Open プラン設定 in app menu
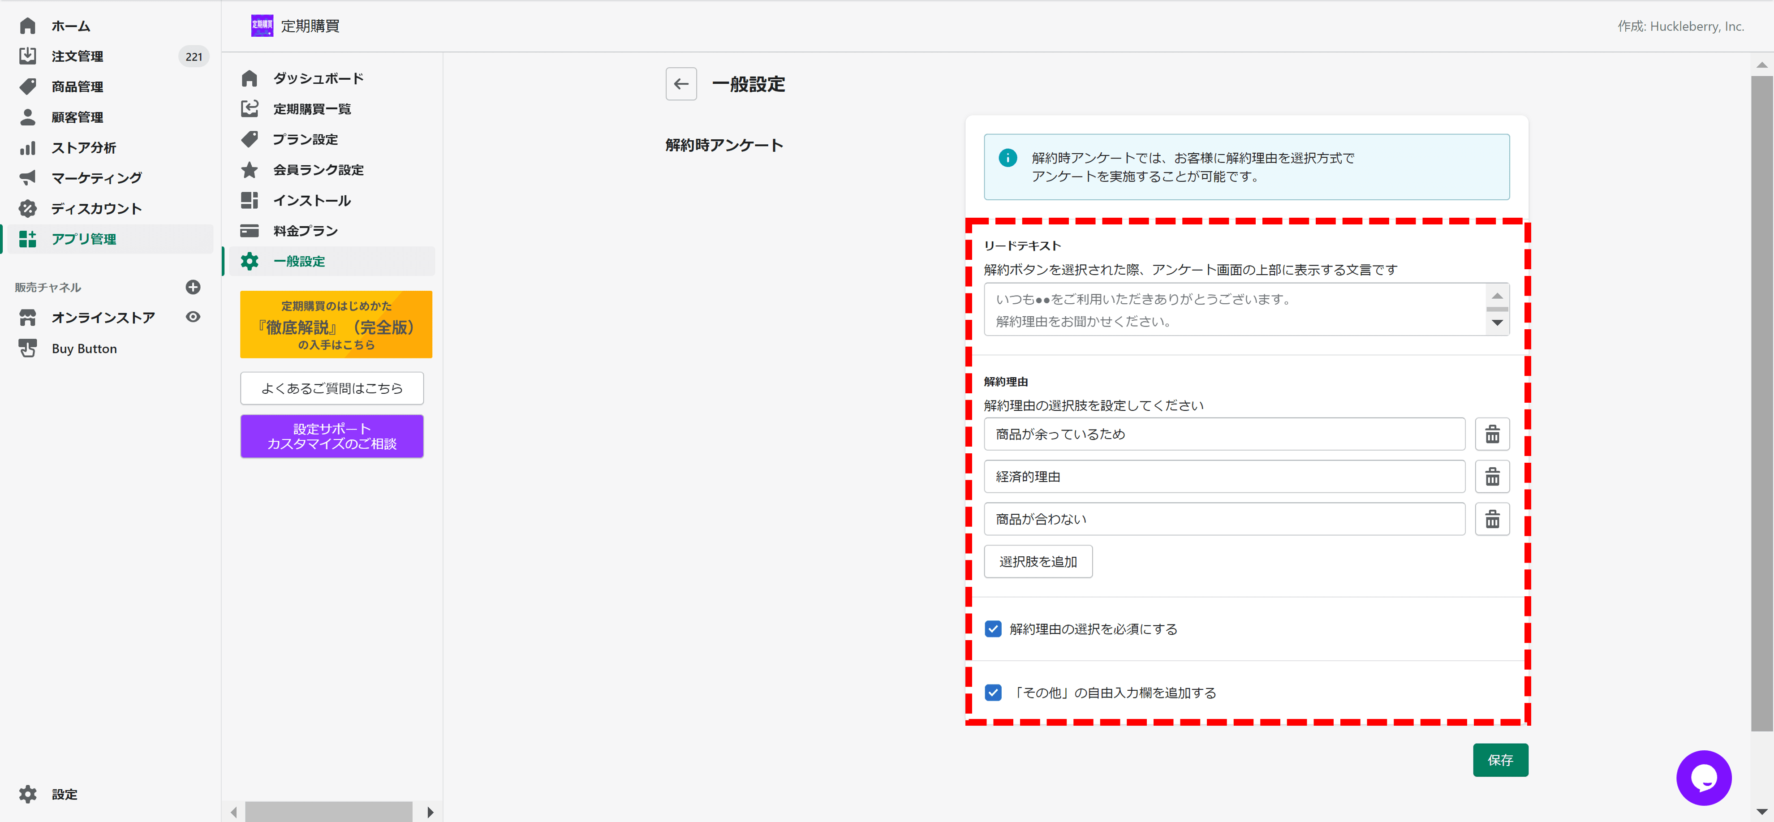 coord(305,139)
